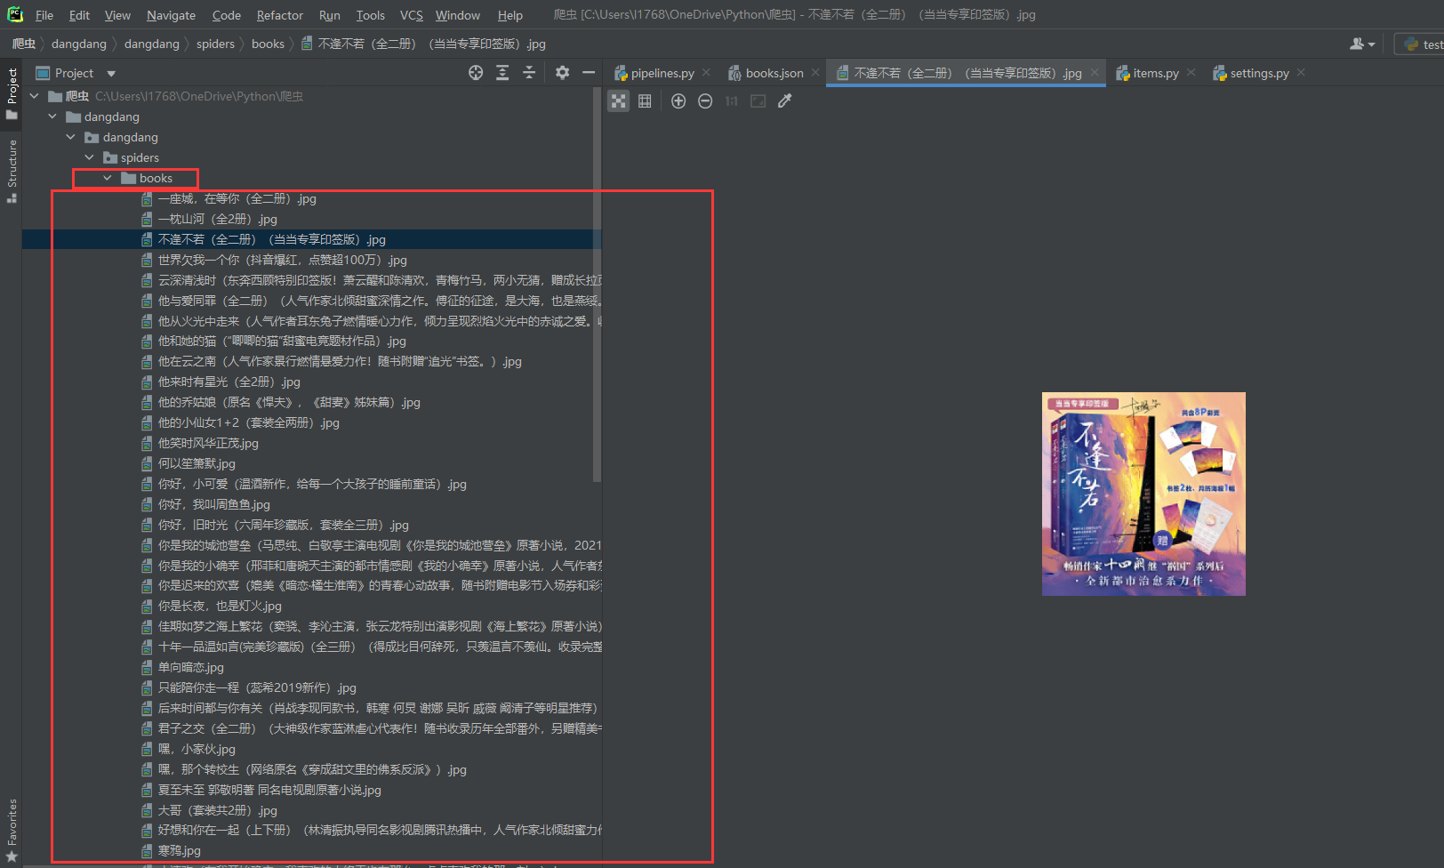Toggle the Favorites side tool window
1444x868 pixels.
point(12,831)
